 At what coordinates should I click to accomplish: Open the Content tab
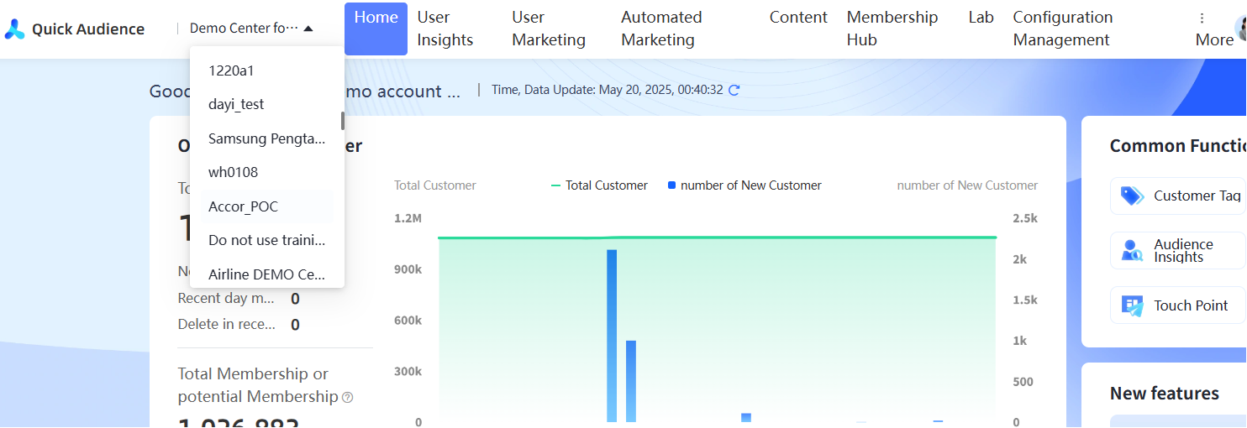tap(798, 18)
